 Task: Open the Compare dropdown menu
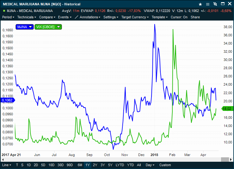click(x=47, y=17)
